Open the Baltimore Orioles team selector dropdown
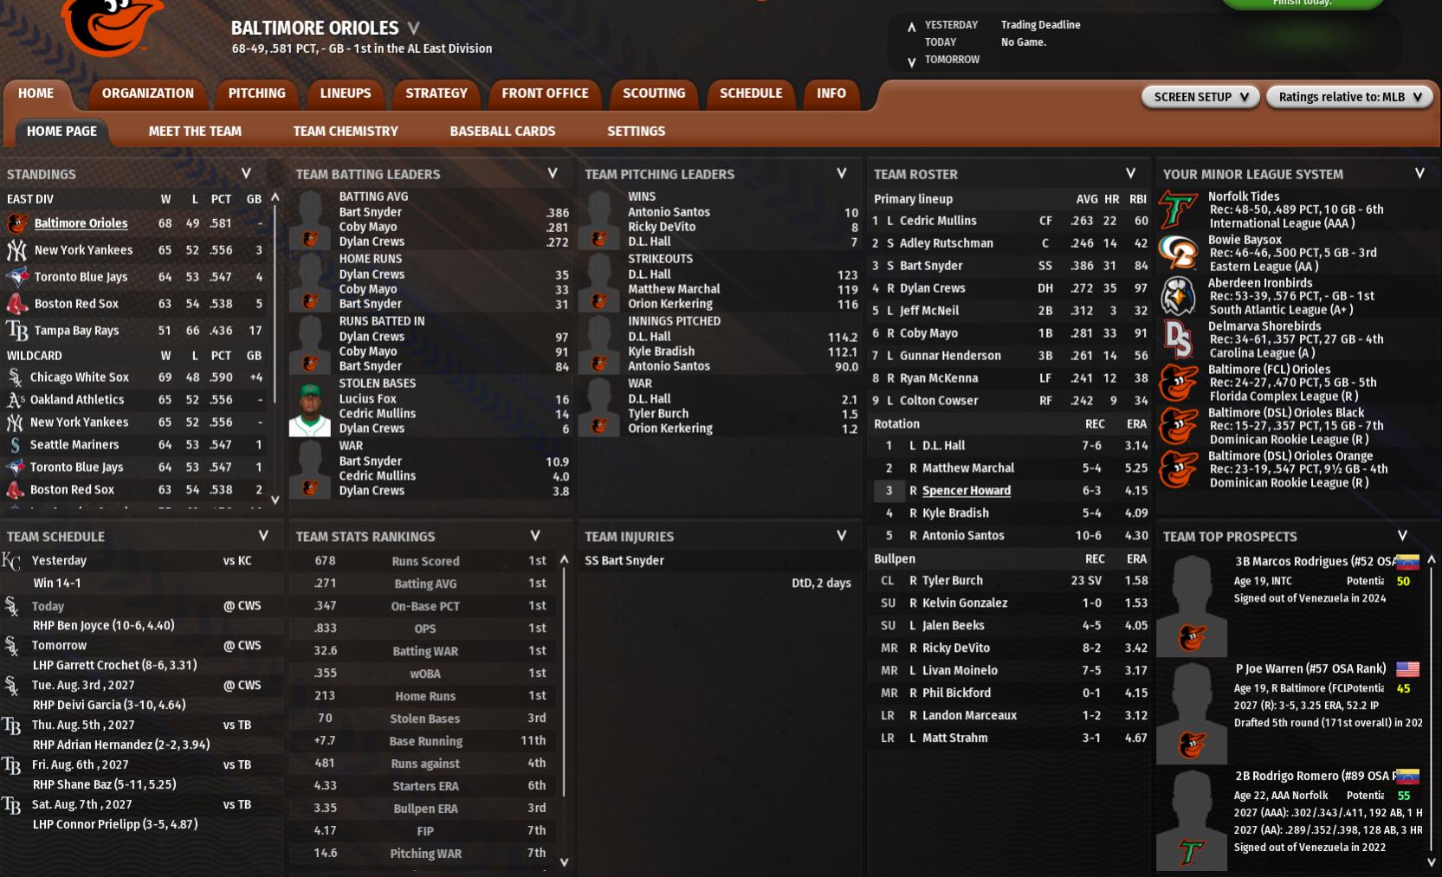This screenshot has width=1442, height=877. (x=413, y=29)
